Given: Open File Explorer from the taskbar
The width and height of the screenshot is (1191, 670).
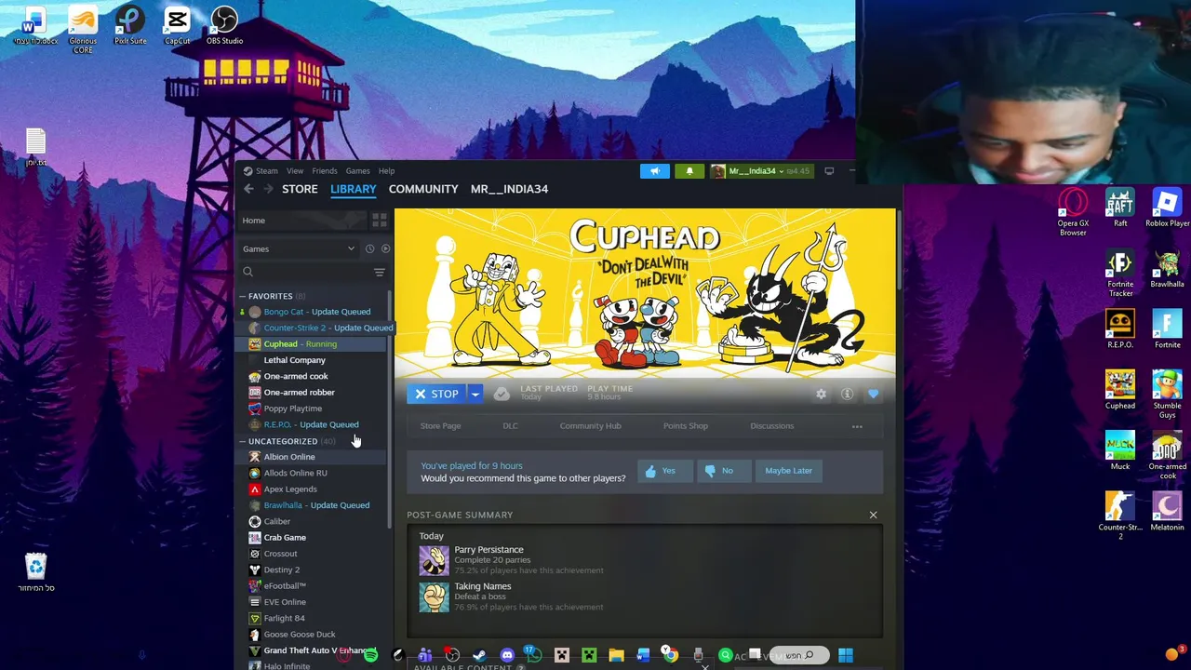Looking at the screenshot, I should (616, 655).
